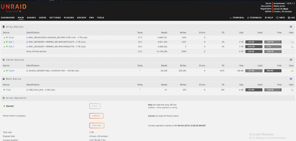Screen dimensions: 296x141
Task: Open the Parity device link
Action: point(11,37)
